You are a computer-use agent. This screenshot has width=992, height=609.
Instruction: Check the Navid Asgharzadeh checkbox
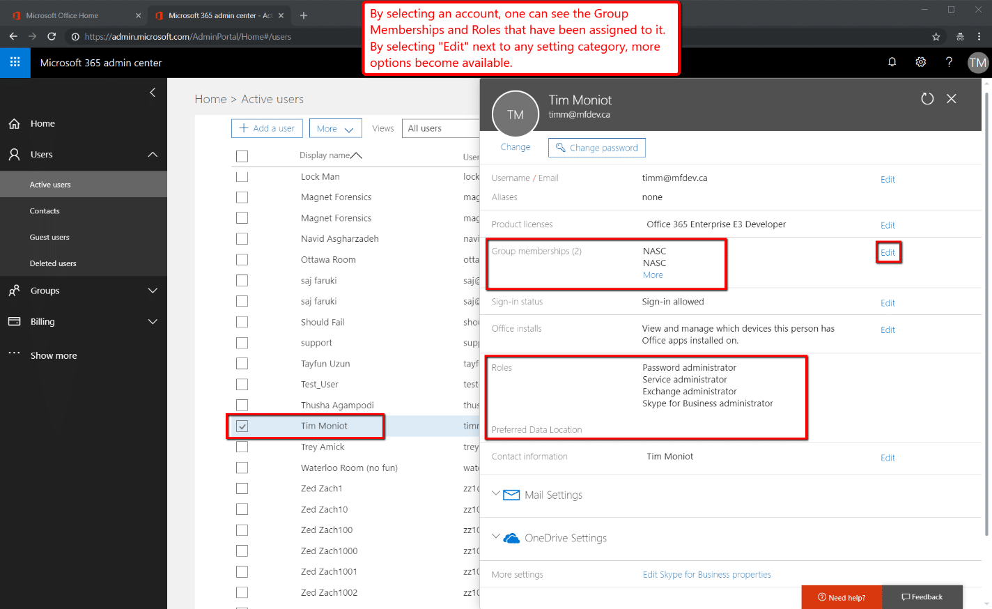click(242, 239)
